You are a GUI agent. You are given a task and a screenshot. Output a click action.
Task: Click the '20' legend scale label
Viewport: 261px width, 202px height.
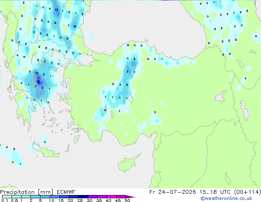pos(70,200)
